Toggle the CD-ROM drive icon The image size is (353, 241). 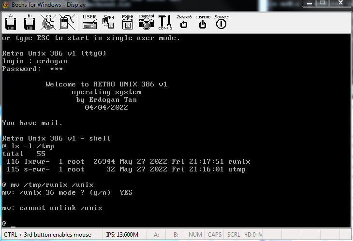click(x=48, y=22)
